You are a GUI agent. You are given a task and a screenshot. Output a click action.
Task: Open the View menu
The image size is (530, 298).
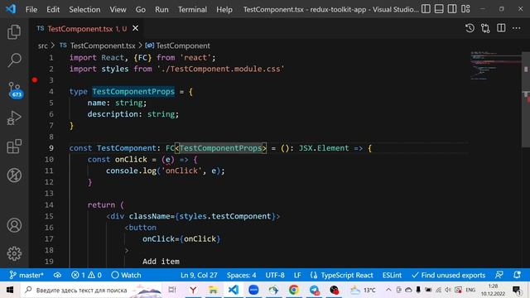pyautogui.click(x=118, y=9)
